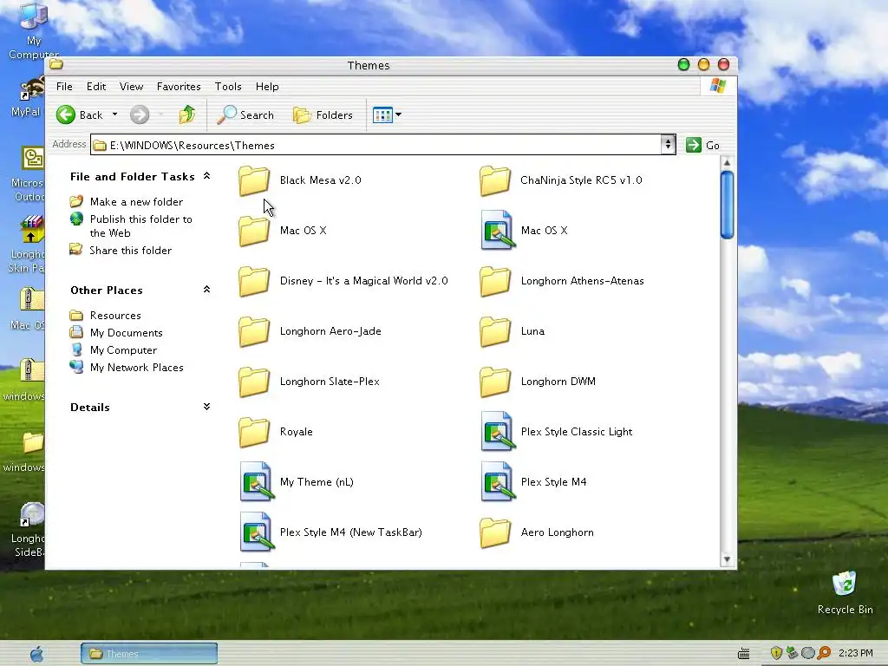Click the scrollbar up arrow

(728, 163)
